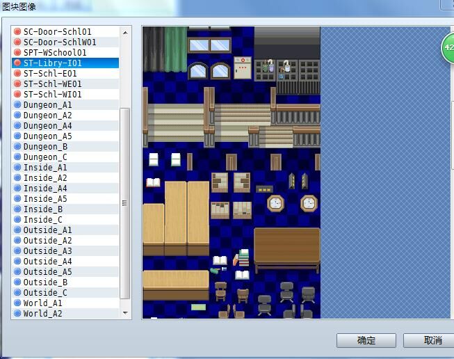Click blue icon beside Inside_B
Screen dimensions: 454x359
click(17, 209)
